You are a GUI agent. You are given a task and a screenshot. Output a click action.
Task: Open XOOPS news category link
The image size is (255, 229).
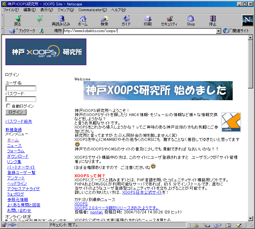coord(81,204)
